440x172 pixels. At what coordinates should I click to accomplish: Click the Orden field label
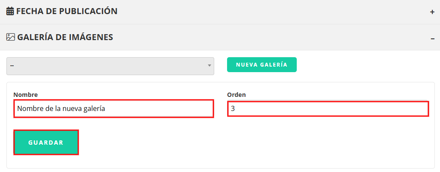236,95
